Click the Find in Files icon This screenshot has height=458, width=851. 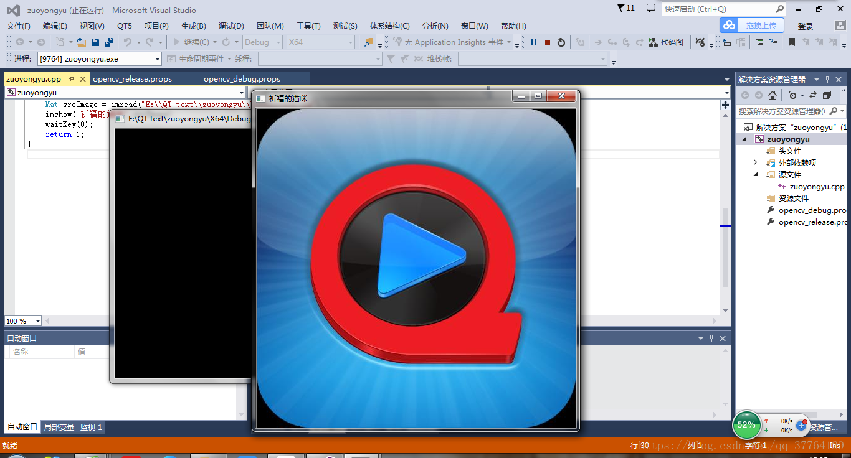point(369,42)
